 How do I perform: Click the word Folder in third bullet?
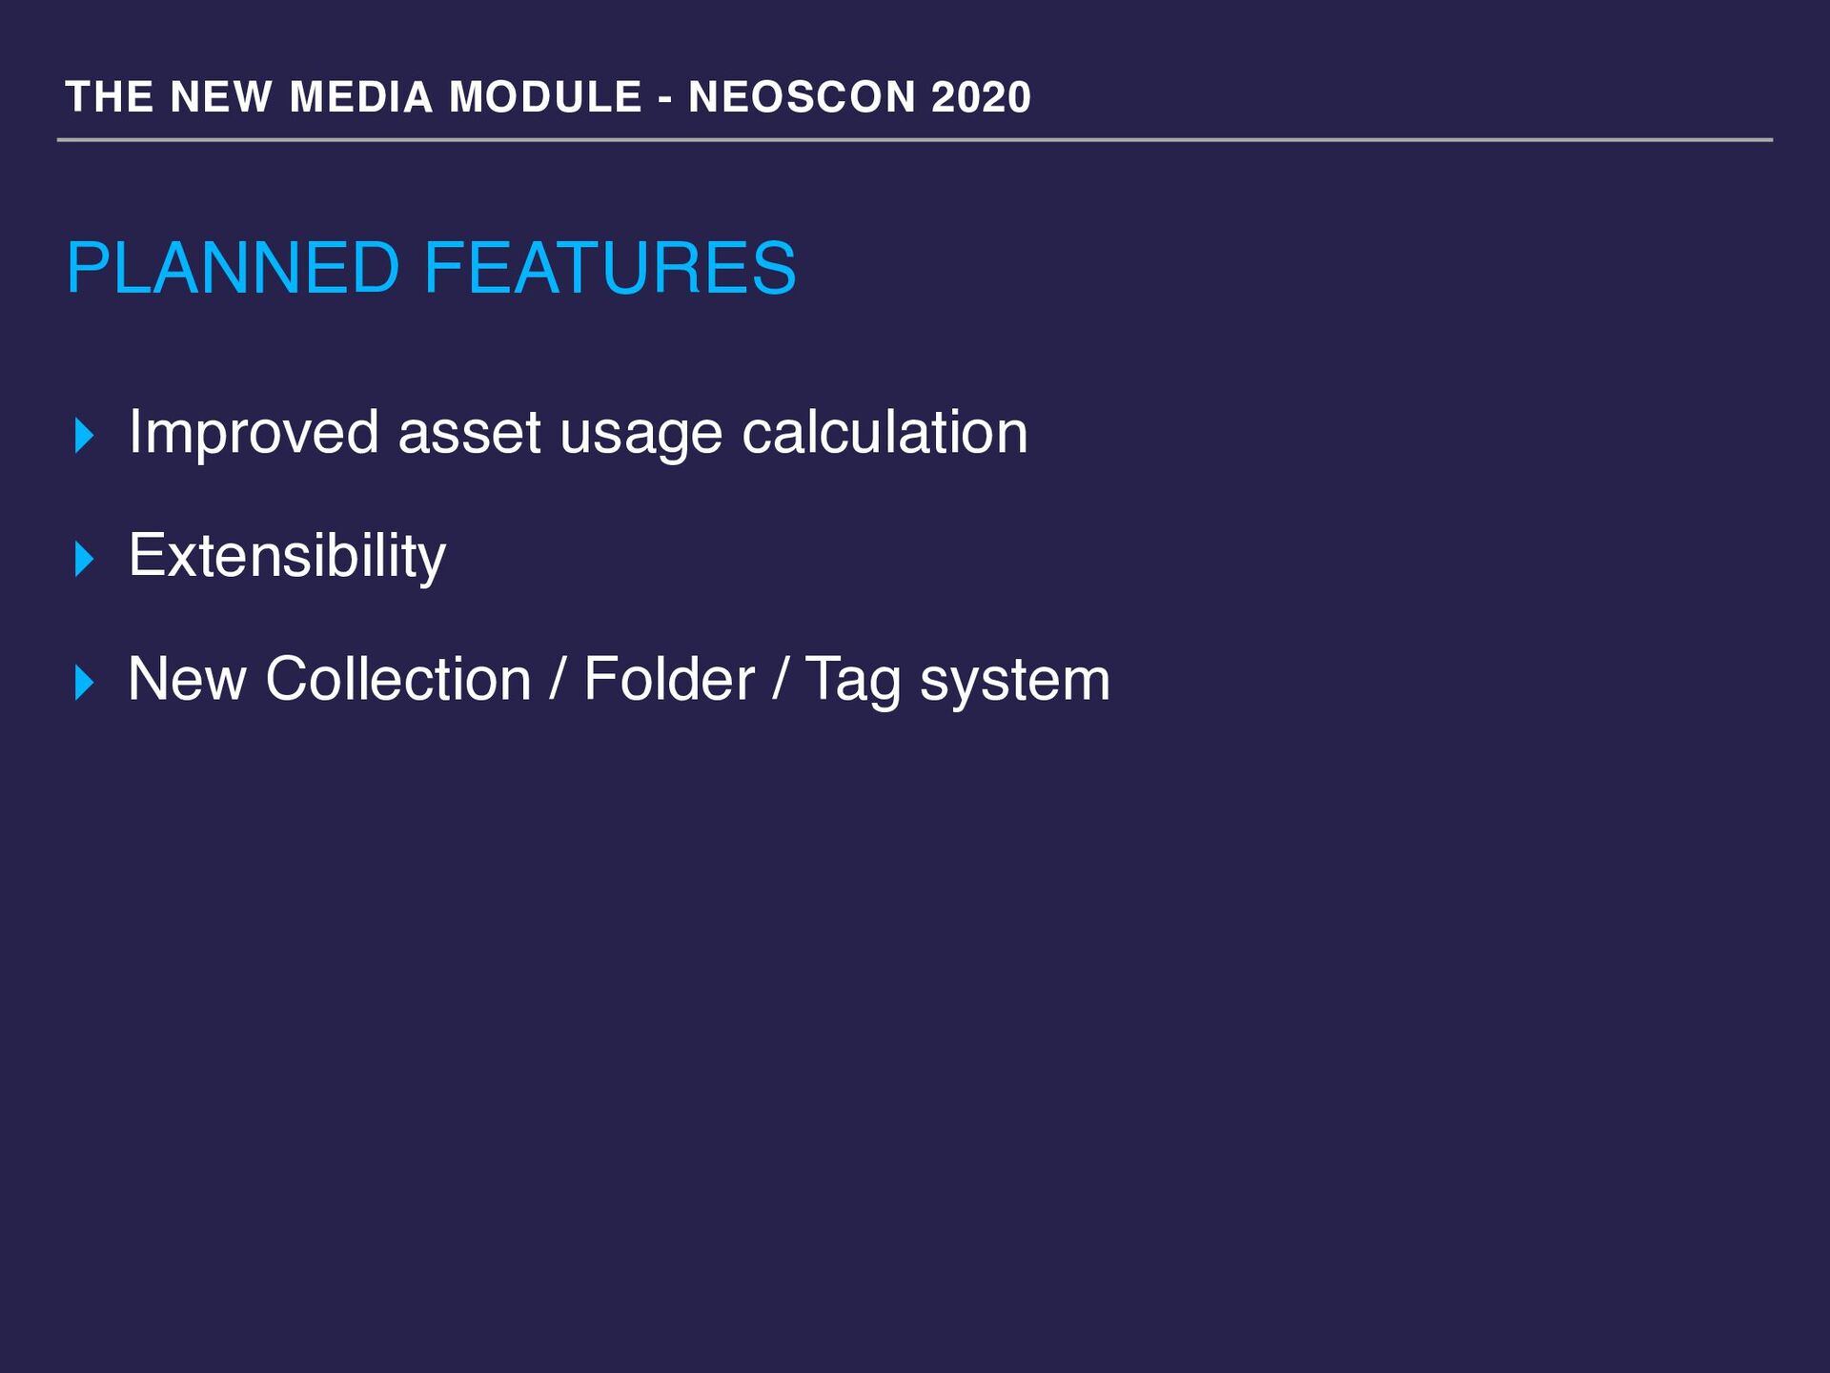(669, 679)
